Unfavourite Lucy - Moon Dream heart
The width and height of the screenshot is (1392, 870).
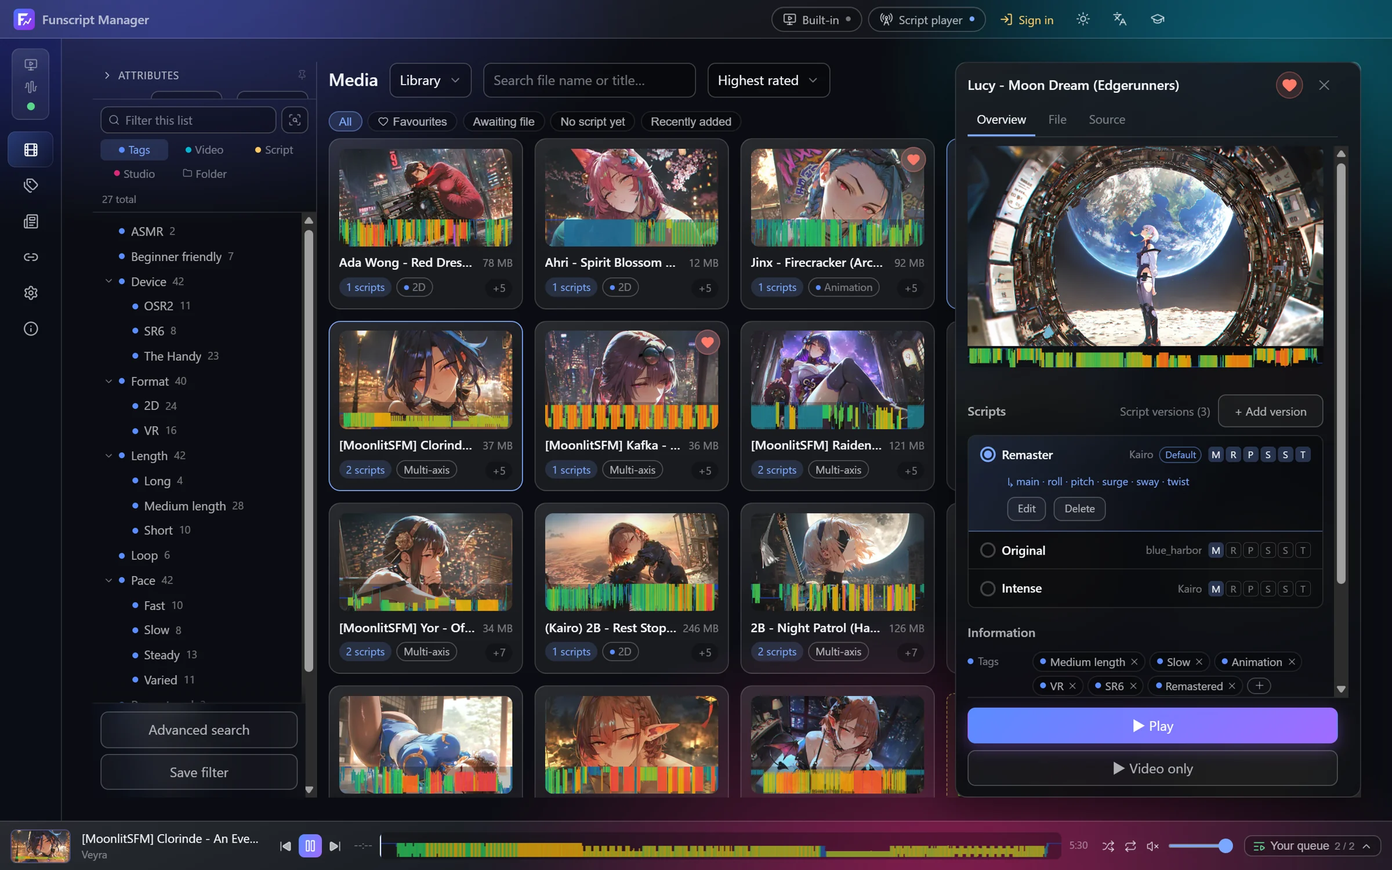(x=1289, y=85)
